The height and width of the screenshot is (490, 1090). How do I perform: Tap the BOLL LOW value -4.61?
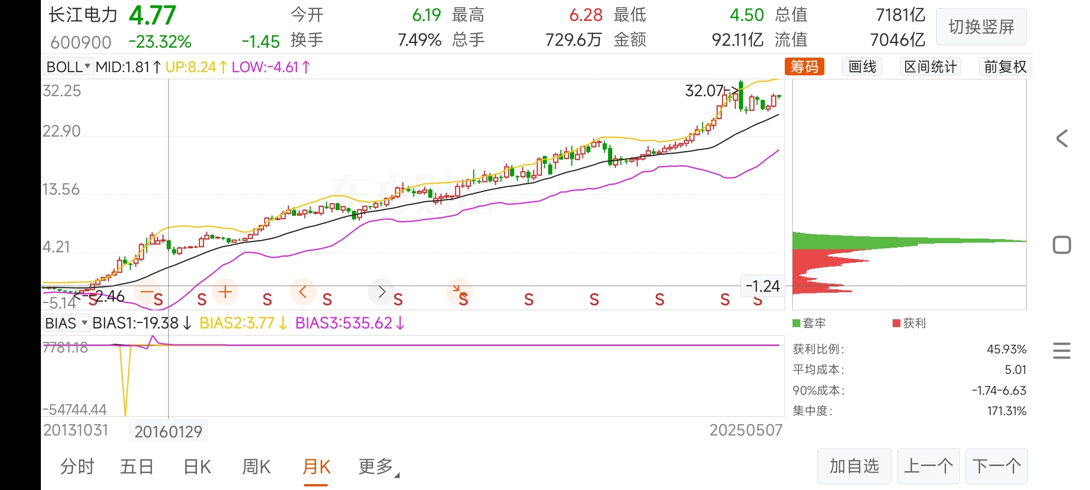click(x=283, y=67)
